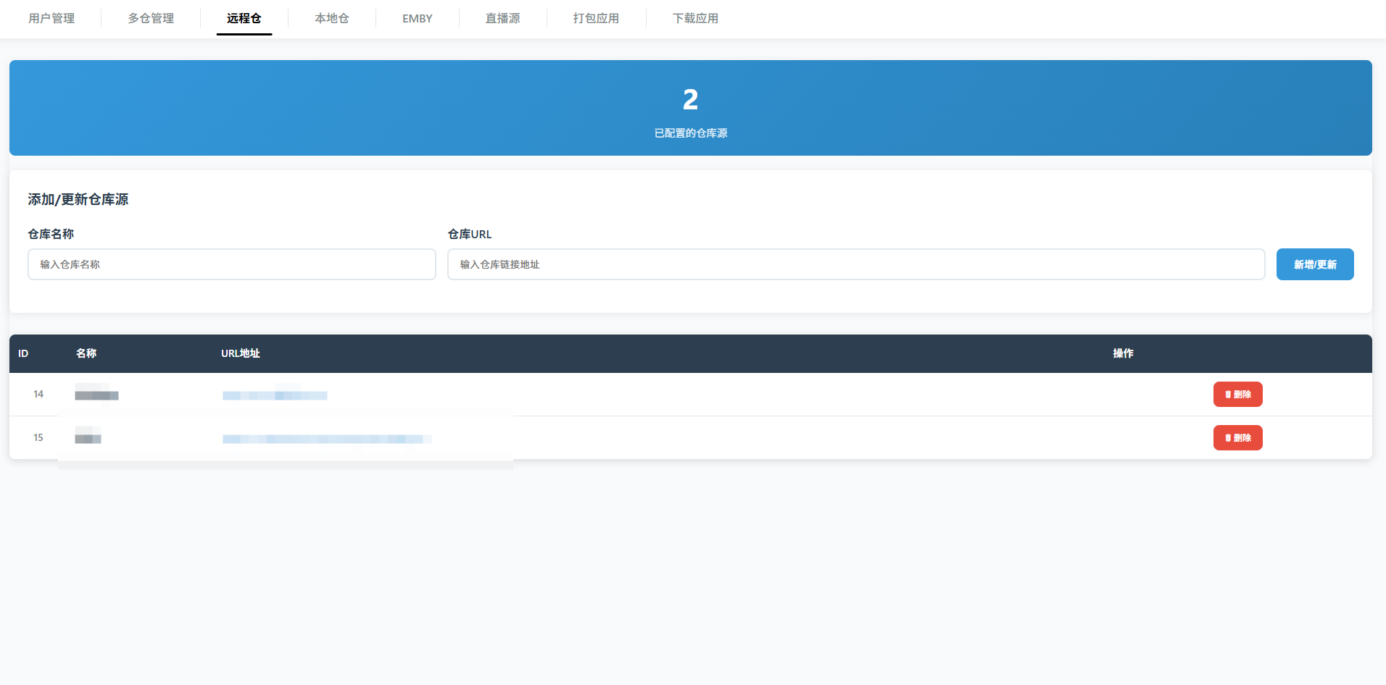Switch to the 直播源 tab
Viewport: 1386px width, 685px height.
point(502,18)
